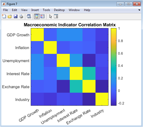This screenshot has height=127, width=143.
Task: Click the colorbar near the 0.6 value
Action: coord(113,53)
